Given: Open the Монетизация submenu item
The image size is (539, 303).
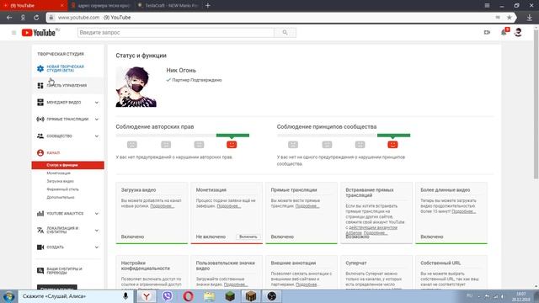Looking at the screenshot, I should point(58,173).
